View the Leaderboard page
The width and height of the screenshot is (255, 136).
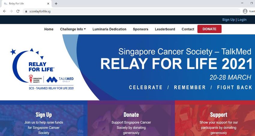pyautogui.click(x=165, y=29)
